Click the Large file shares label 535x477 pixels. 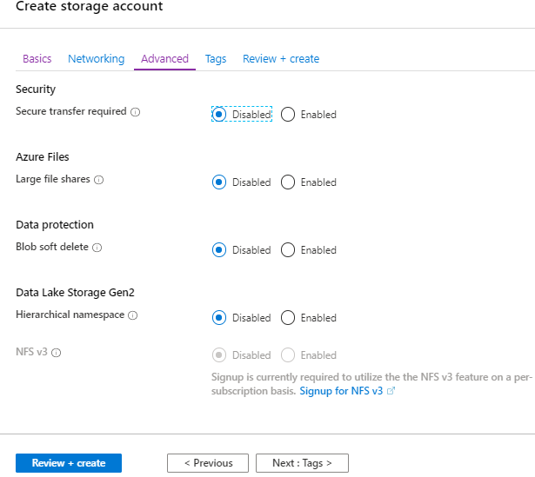coord(53,179)
